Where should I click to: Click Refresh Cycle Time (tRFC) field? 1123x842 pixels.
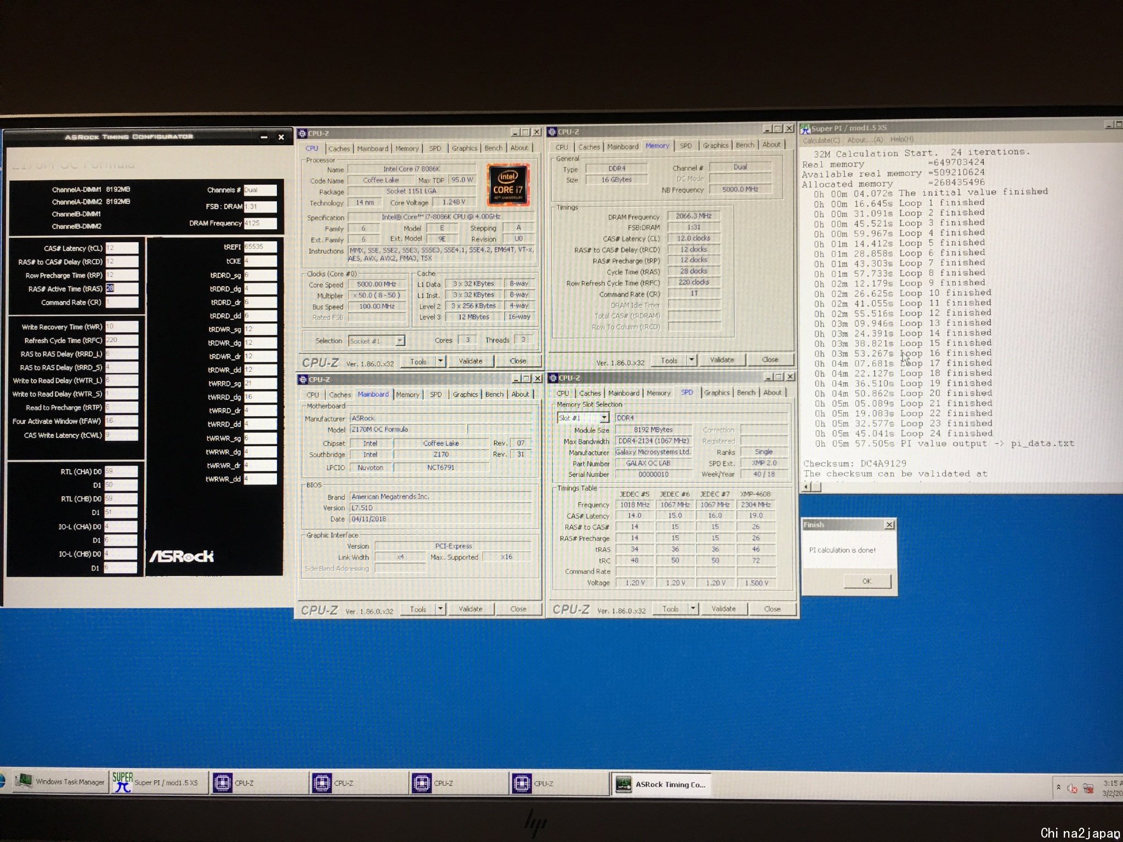[122, 340]
